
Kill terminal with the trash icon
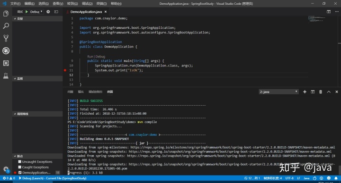[321, 92]
